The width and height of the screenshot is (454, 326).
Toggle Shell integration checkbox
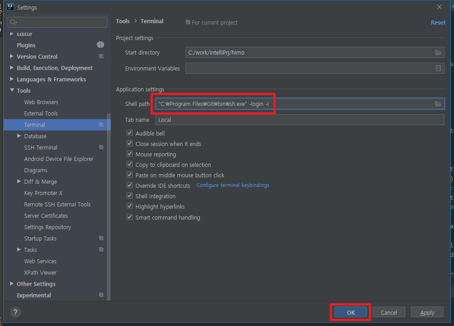[130, 196]
